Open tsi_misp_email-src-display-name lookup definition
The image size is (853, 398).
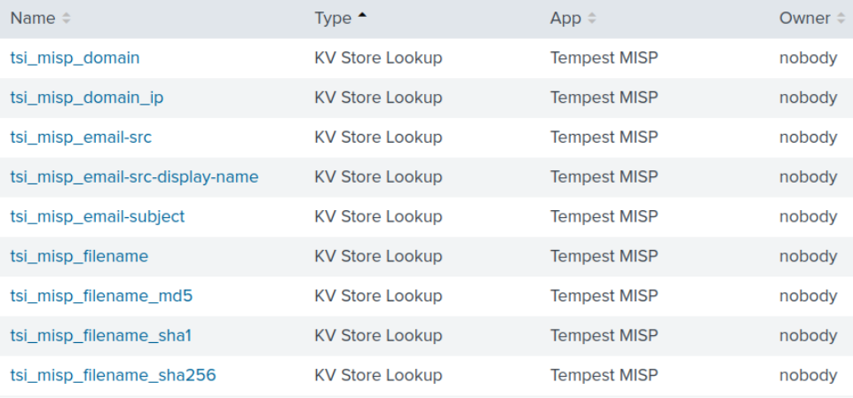pos(134,177)
